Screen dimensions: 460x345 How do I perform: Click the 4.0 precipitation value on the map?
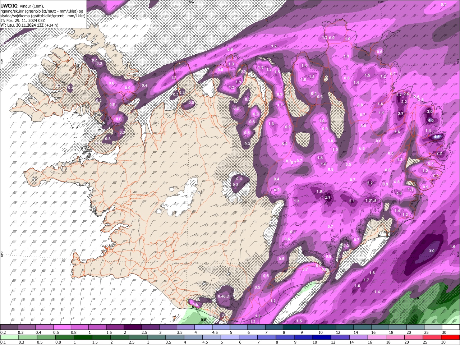point(431,120)
